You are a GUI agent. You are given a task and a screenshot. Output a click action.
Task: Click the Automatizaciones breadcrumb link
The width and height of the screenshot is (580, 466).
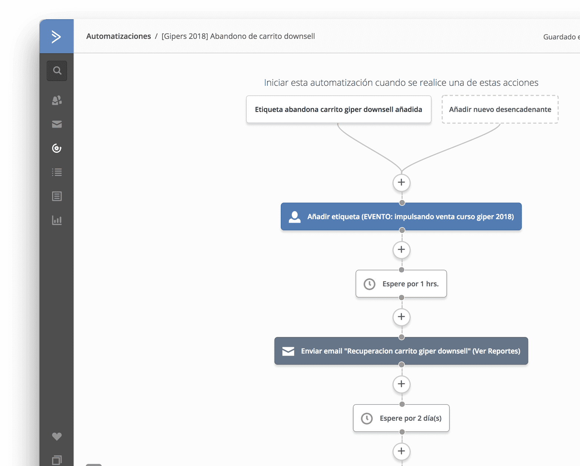point(119,36)
